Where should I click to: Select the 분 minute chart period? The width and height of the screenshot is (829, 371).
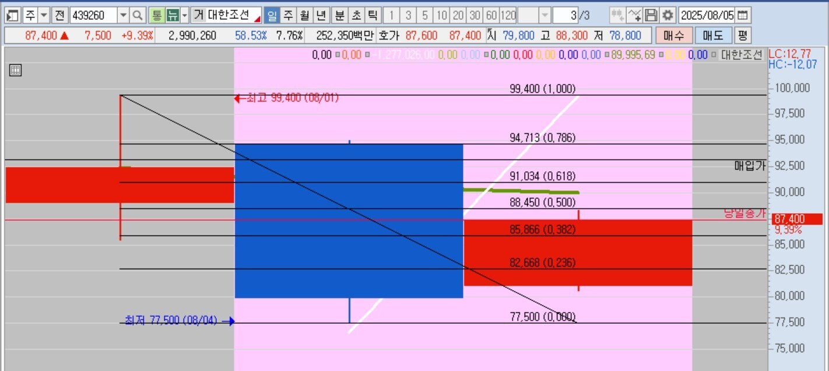339,15
